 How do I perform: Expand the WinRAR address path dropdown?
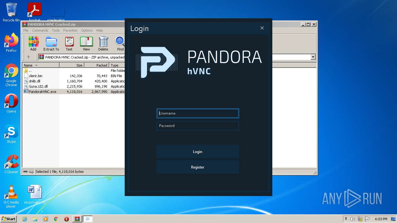click(x=313, y=57)
